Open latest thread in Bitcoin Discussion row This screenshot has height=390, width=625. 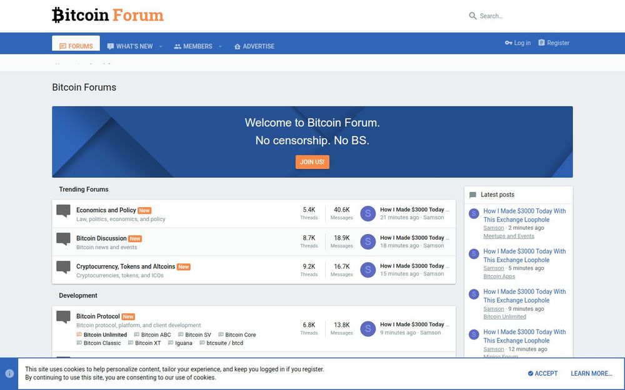(x=414, y=238)
